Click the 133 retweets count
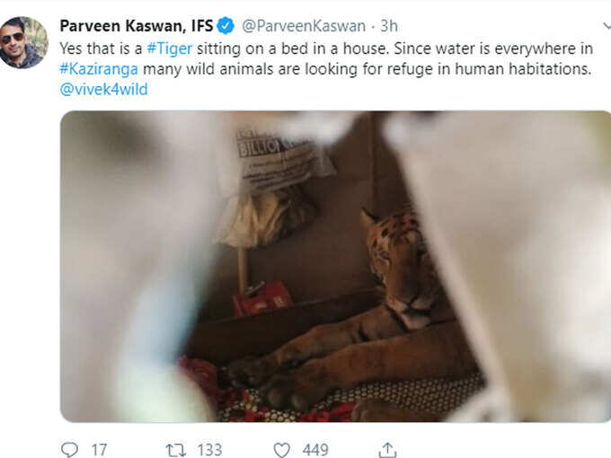This screenshot has height=458, width=611. (209, 450)
